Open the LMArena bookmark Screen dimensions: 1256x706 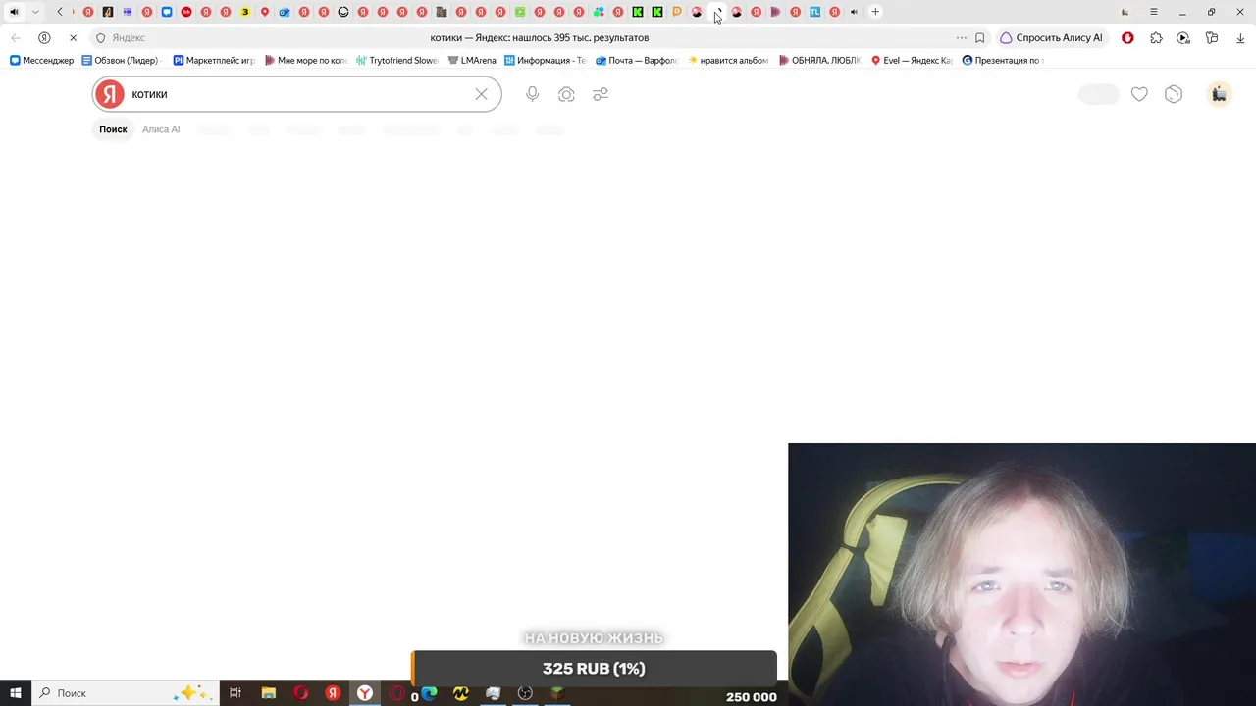click(x=472, y=60)
